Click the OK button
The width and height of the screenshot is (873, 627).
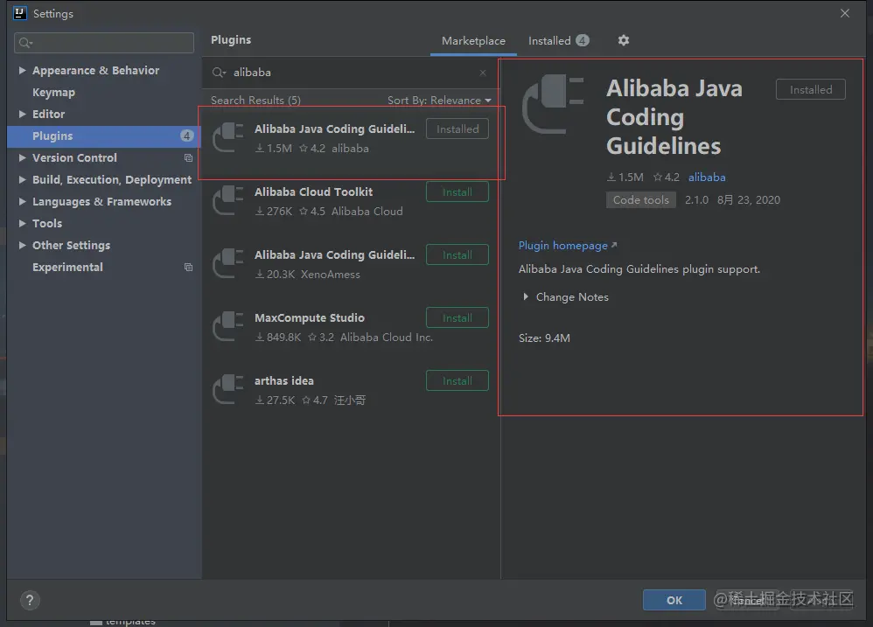tap(674, 600)
